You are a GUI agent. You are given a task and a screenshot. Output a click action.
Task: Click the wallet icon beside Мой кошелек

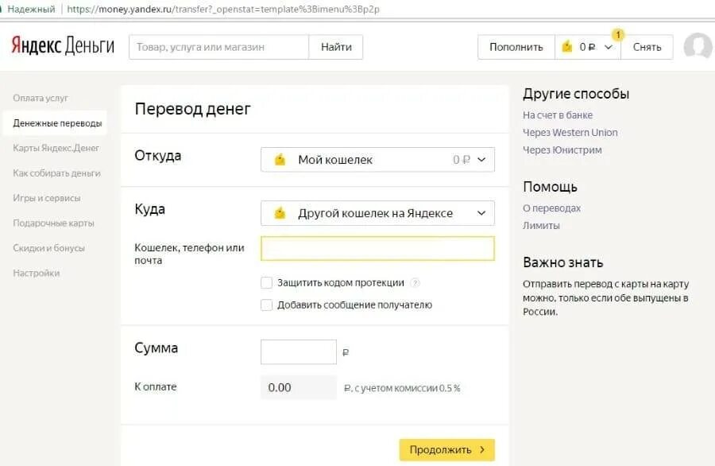pyautogui.click(x=280, y=160)
